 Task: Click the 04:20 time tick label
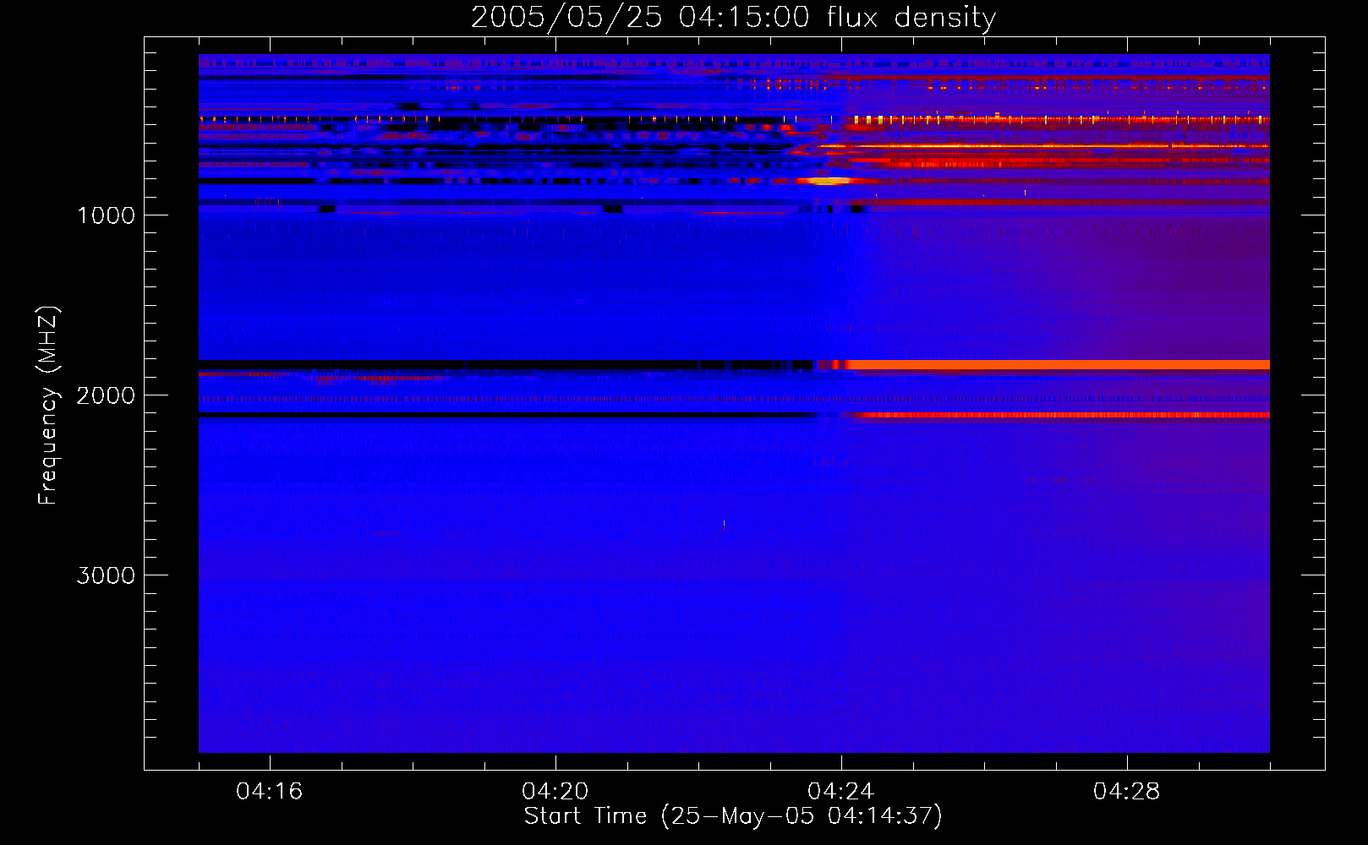[x=555, y=791]
